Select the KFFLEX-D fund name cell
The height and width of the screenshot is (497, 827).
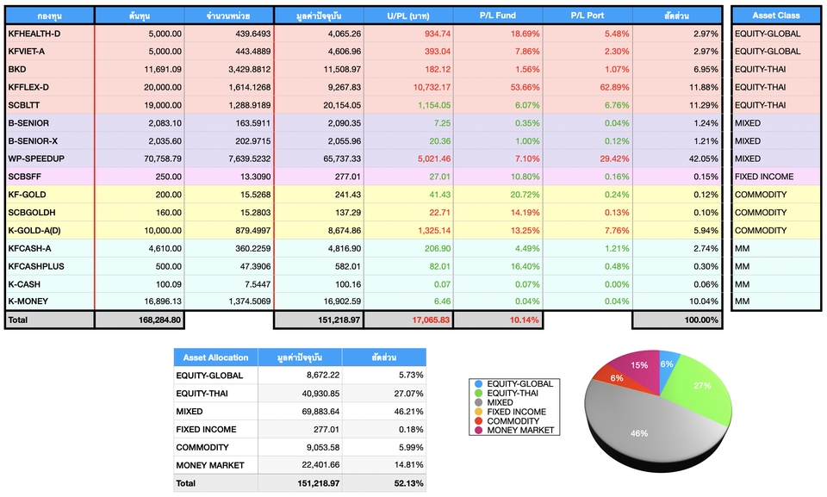coord(50,87)
